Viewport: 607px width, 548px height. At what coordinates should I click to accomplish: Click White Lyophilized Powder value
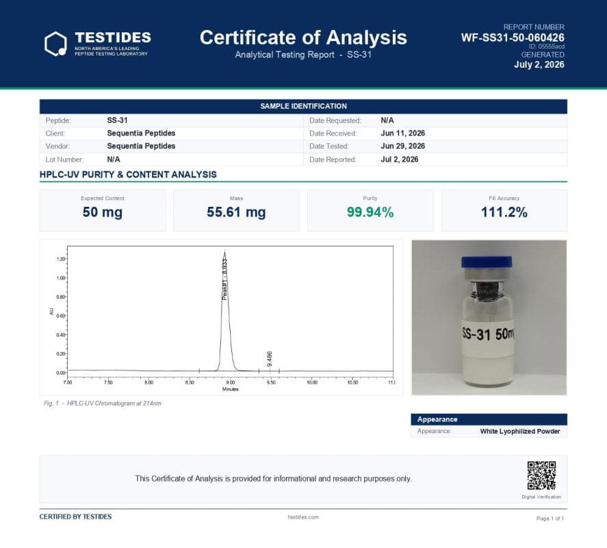[520, 432]
